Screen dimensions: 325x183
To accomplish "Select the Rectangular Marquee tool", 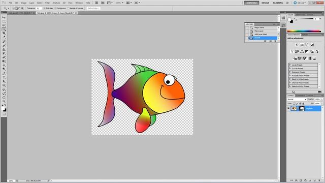I will pos(4,21).
